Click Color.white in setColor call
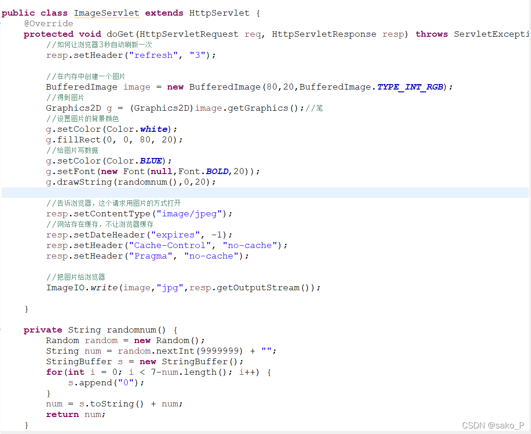 pyautogui.click(x=137, y=130)
